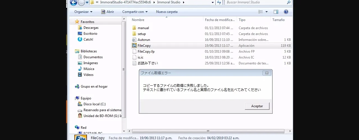
Task: Click the horizontal scrollbar in file list
Action: point(208,131)
